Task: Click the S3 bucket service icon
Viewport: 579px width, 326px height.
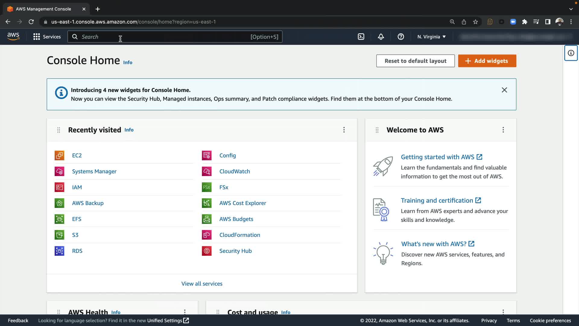Action: 59,235
